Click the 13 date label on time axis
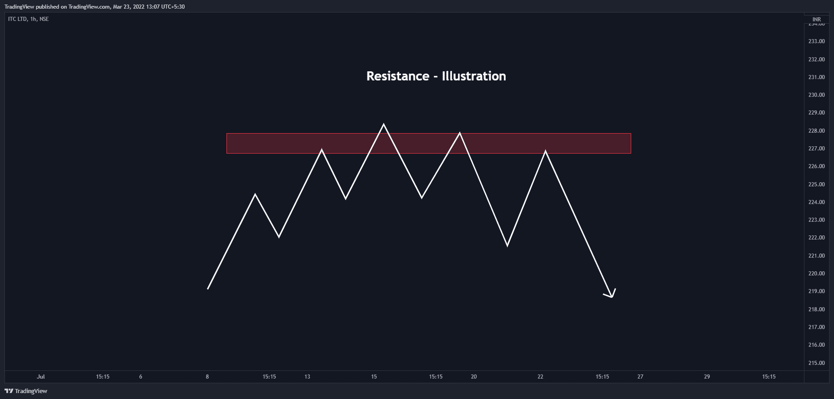The height and width of the screenshot is (399, 834). point(307,377)
